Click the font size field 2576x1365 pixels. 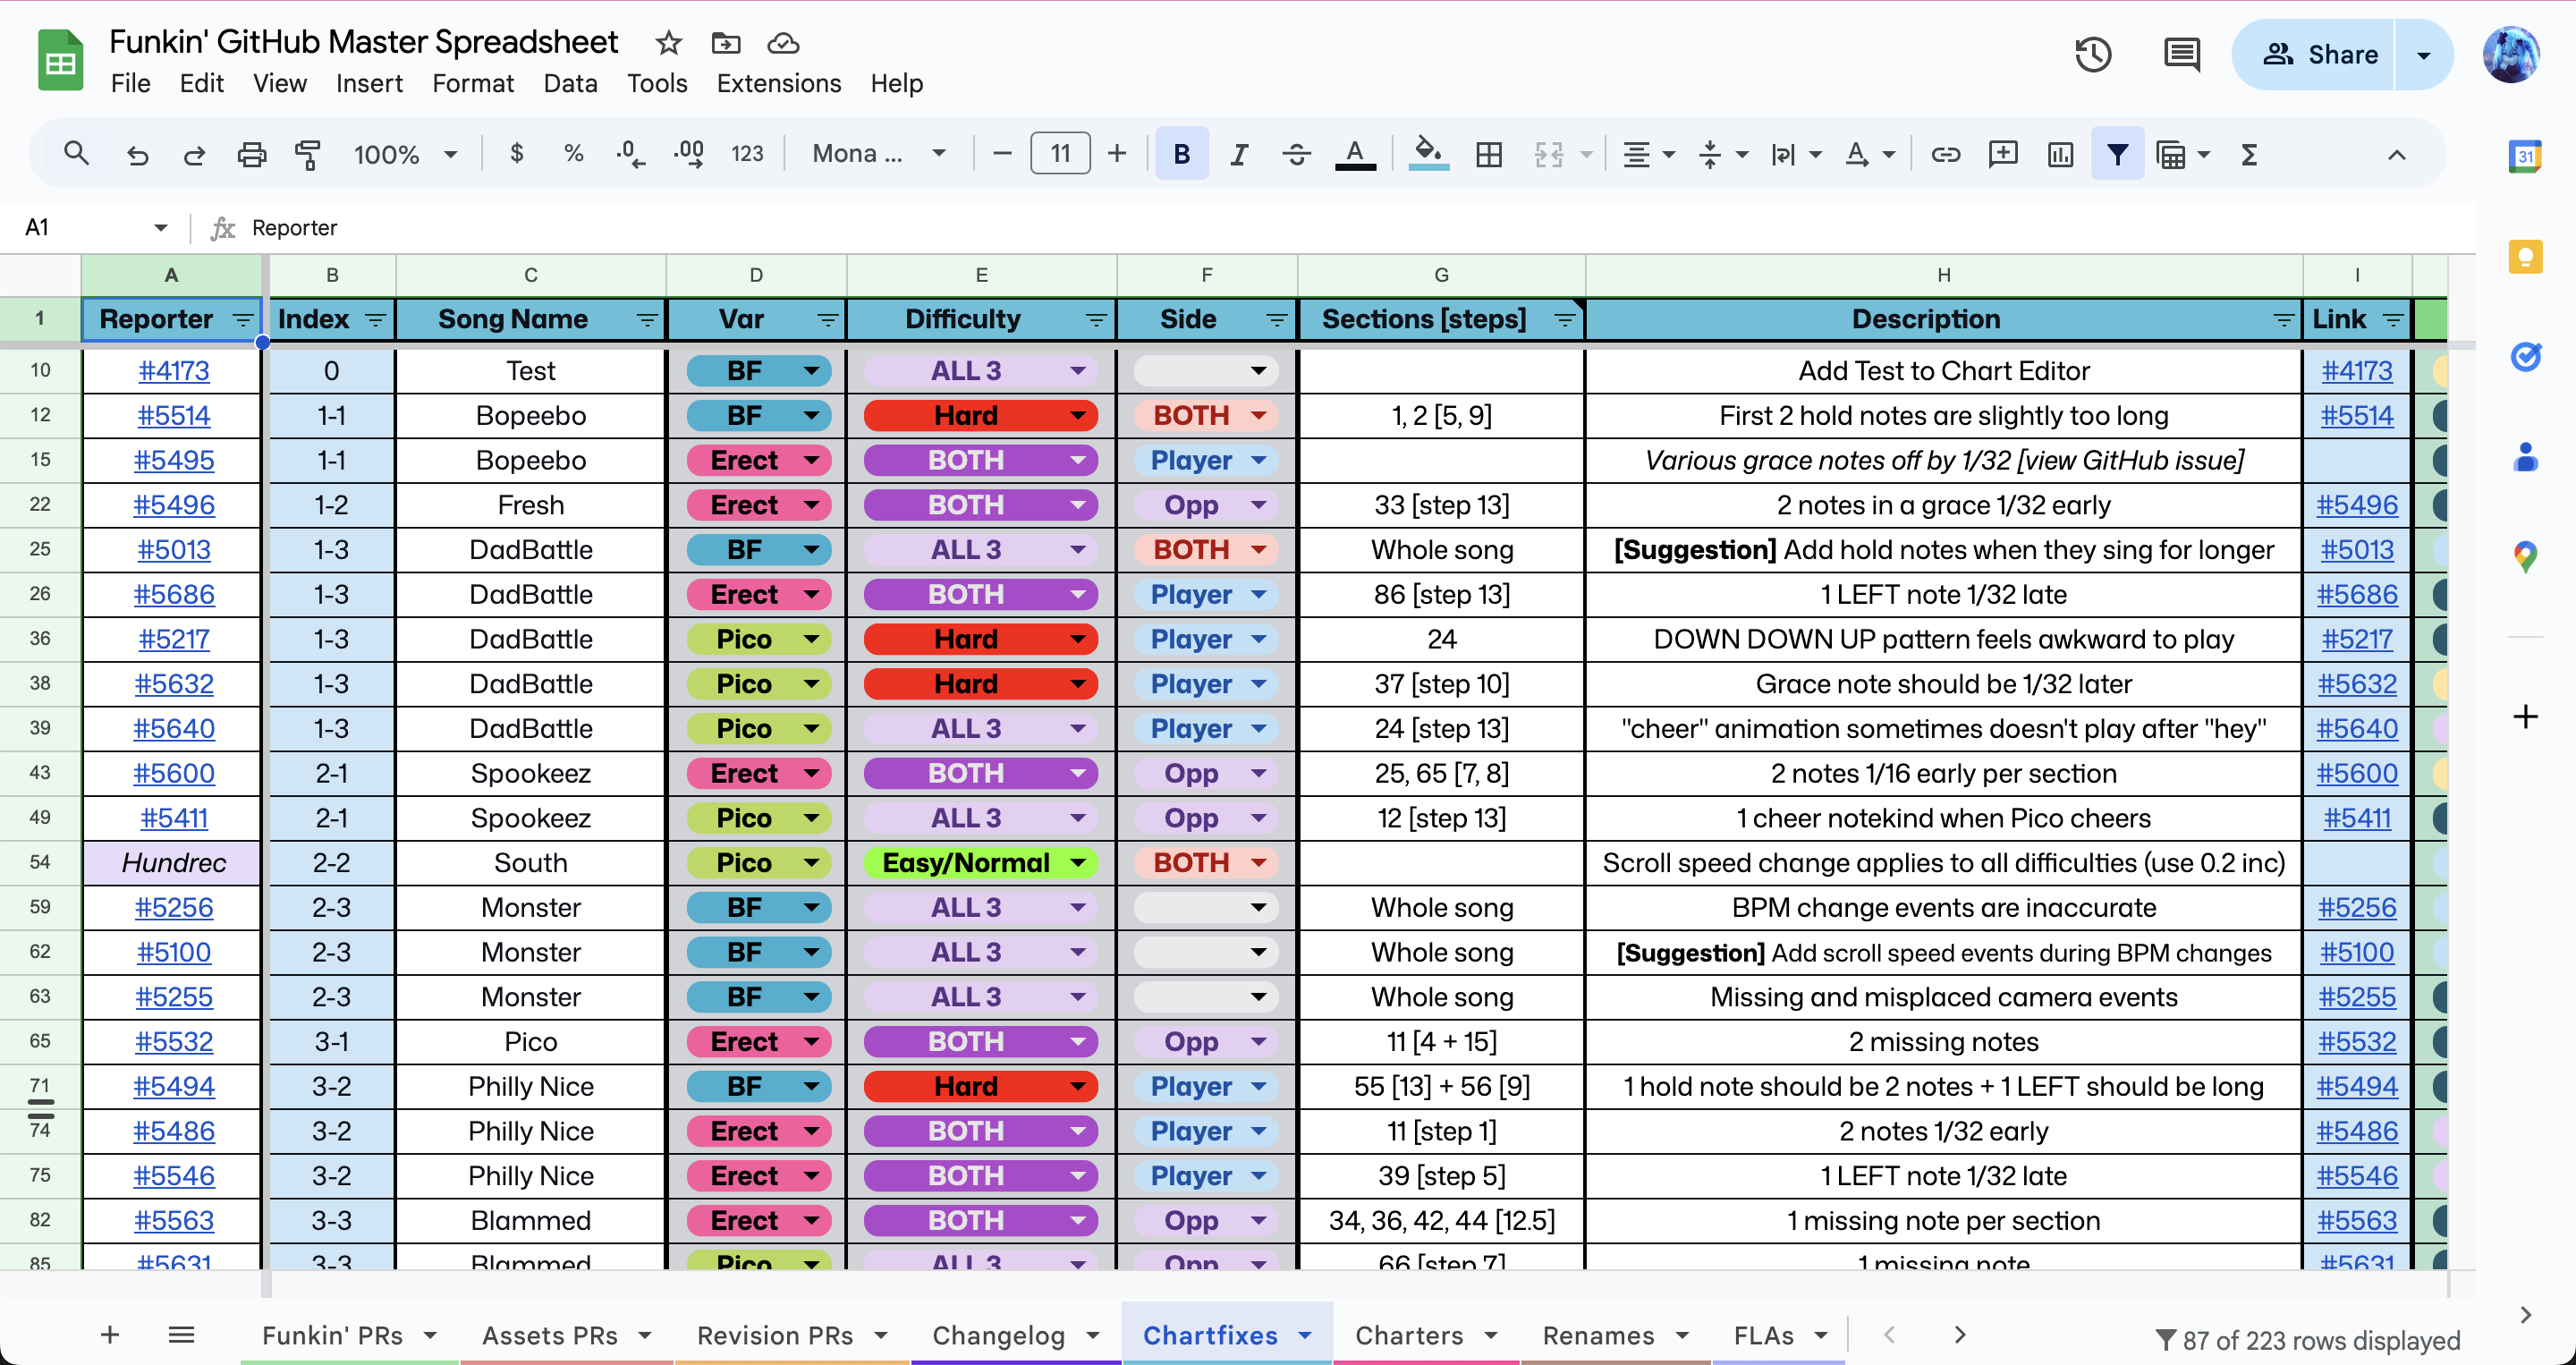click(1060, 154)
